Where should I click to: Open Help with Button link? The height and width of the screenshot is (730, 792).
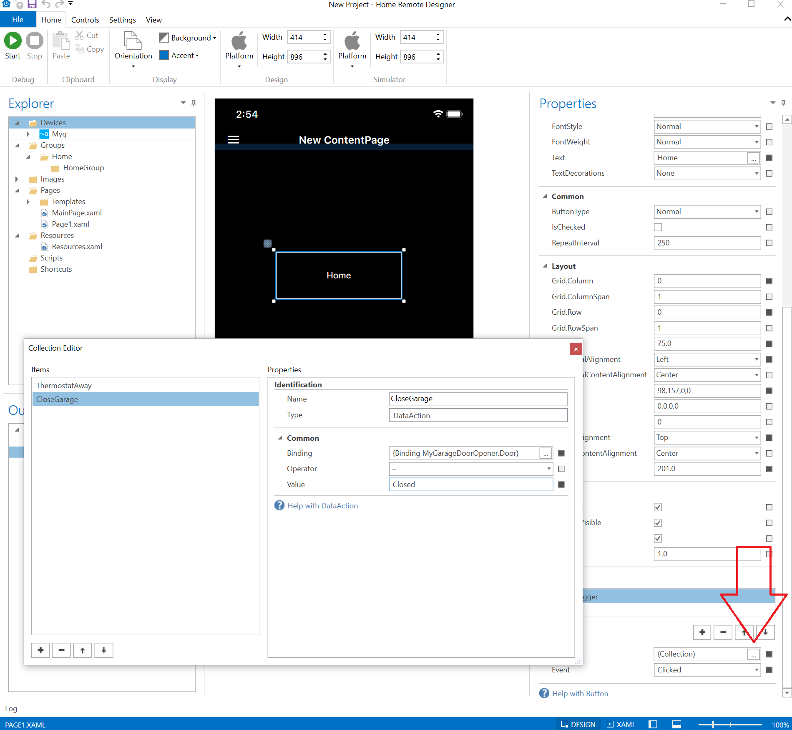point(580,693)
